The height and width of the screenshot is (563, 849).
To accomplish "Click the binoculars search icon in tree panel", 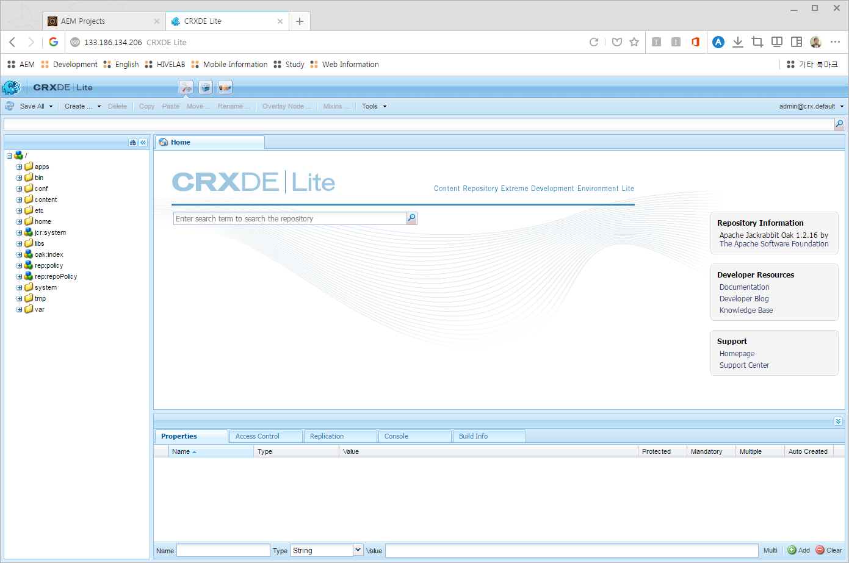I will pyautogui.click(x=133, y=142).
